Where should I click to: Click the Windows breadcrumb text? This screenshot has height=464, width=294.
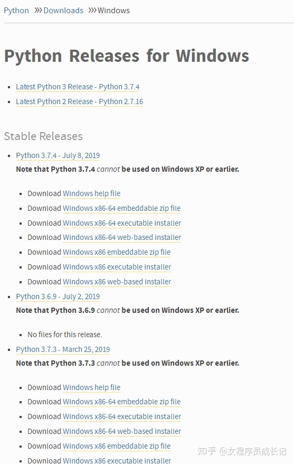tap(113, 11)
